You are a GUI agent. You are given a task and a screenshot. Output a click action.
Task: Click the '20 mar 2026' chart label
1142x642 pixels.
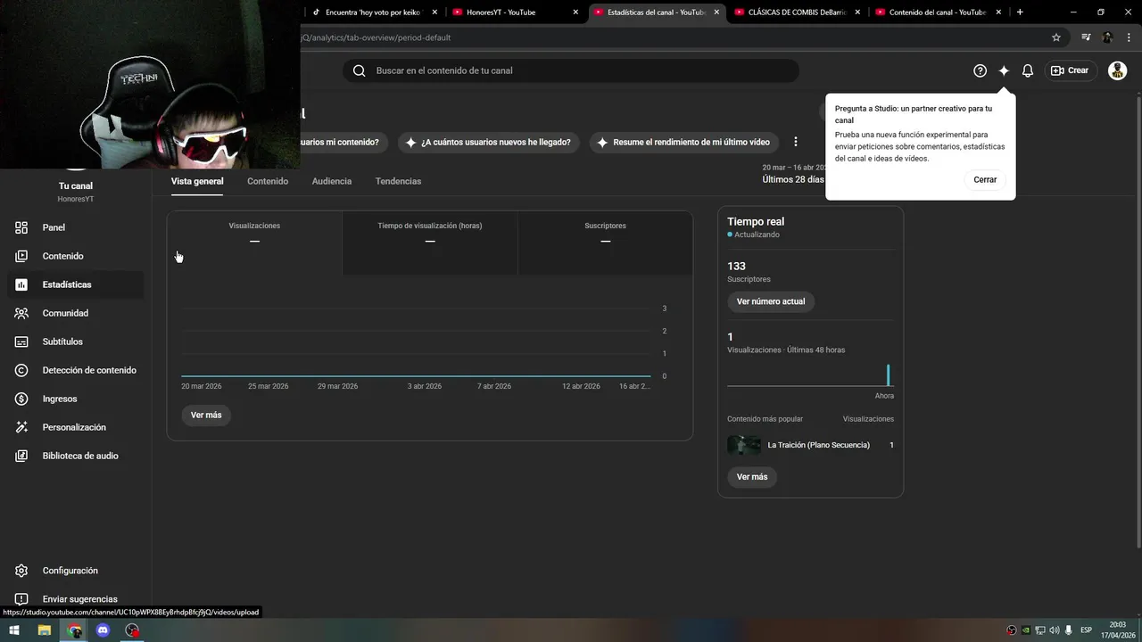[x=202, y=386]
